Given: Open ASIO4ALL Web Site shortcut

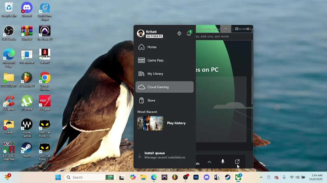Looking at the screenshot, I should 9,152.
